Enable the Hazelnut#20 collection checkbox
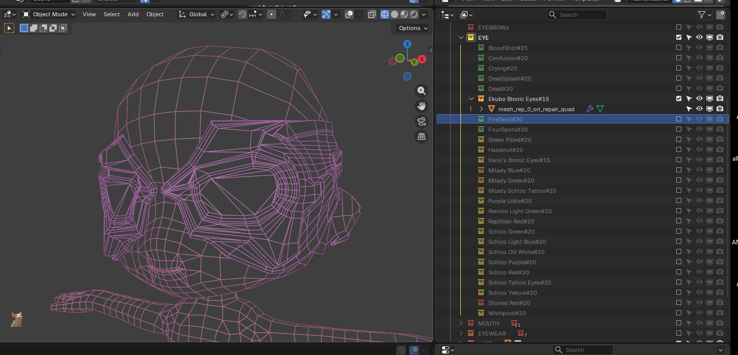Viewport: 738px width, 355px height. [x=679, y=150]
